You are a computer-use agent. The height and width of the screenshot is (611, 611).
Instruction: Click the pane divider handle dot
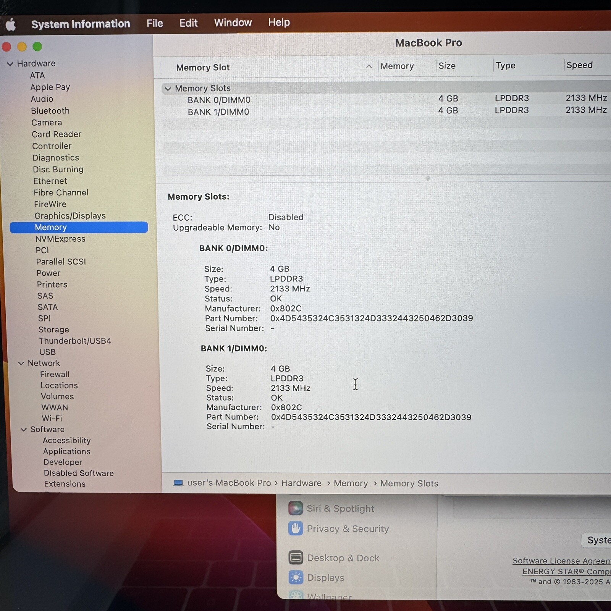click(428, 178)
